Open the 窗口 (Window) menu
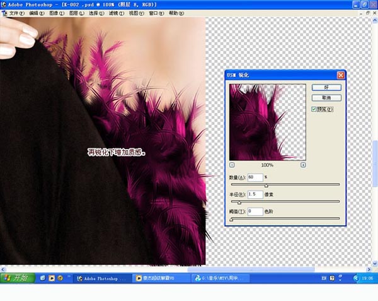The height and width of the screenshot is (301, 378). point(156,13)
